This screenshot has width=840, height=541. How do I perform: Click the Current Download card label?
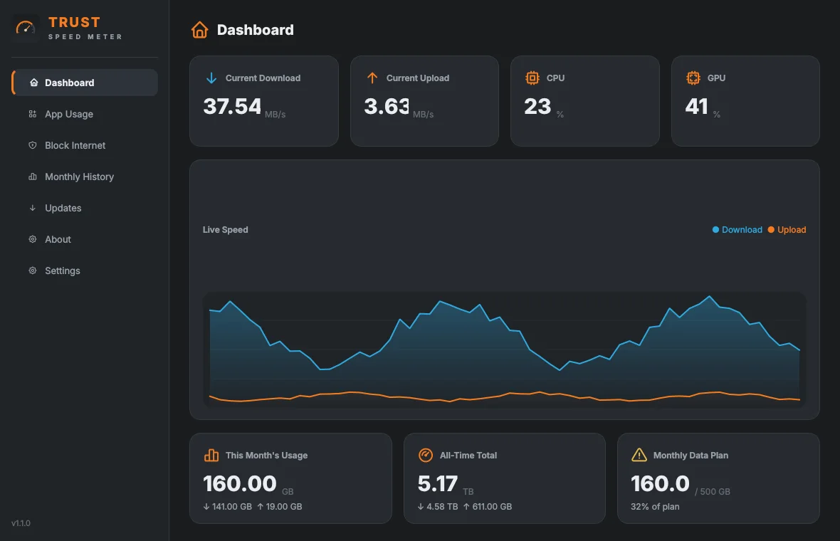263,78
